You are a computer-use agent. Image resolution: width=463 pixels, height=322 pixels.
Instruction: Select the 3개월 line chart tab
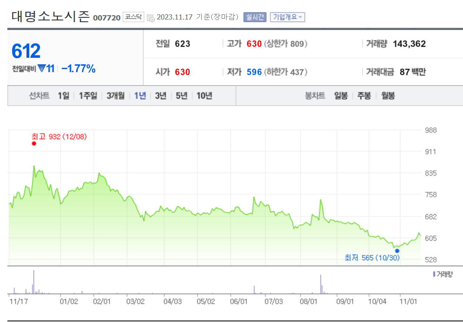(116, 96)
